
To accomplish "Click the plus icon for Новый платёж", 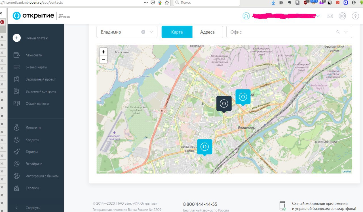I will coord(17,38).
